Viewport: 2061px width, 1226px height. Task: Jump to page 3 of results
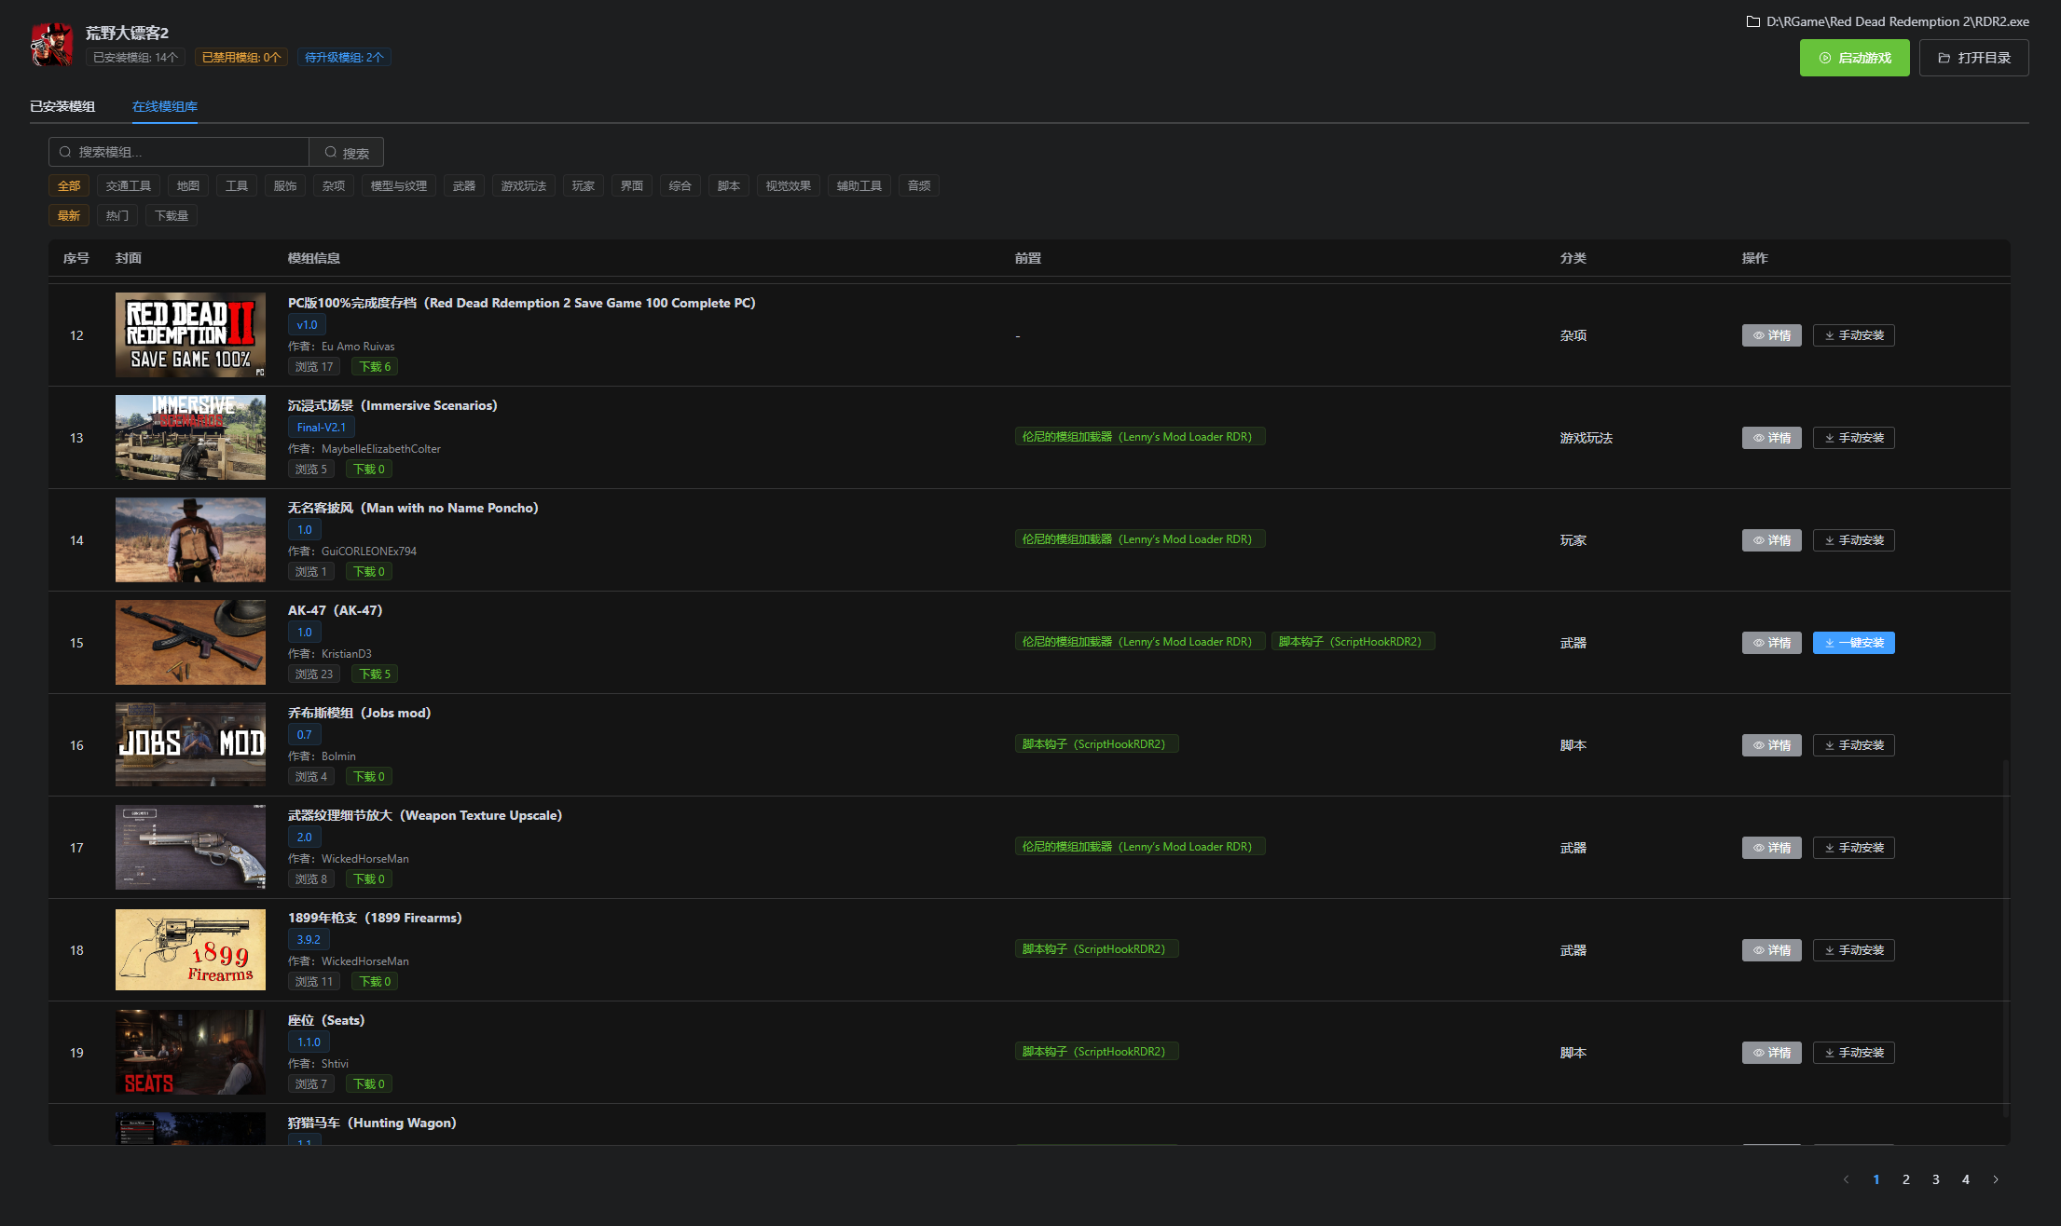pos(1936,1179)
